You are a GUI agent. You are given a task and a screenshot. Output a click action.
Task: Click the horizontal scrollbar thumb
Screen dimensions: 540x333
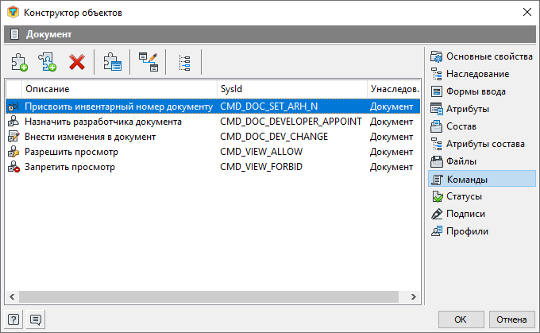click(x=209, y=296)
